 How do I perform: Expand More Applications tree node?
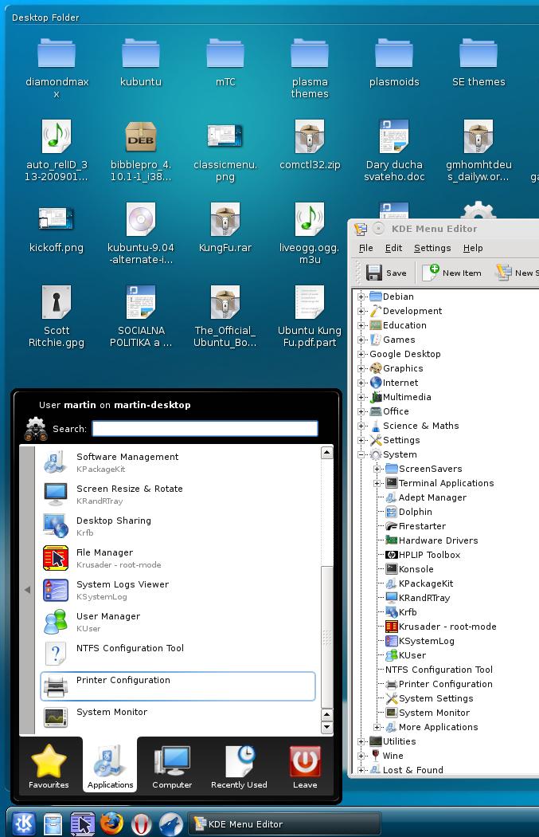click(x=377, y=727)
